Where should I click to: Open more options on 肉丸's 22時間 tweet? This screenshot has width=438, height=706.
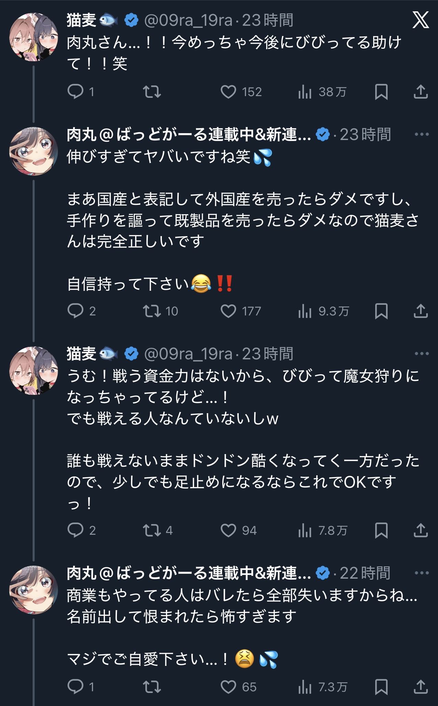pos(422,573)
